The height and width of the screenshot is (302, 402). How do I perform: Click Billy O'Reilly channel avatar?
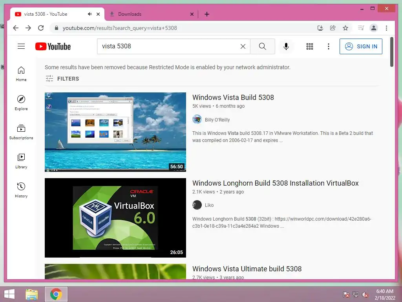coord(197,120)
